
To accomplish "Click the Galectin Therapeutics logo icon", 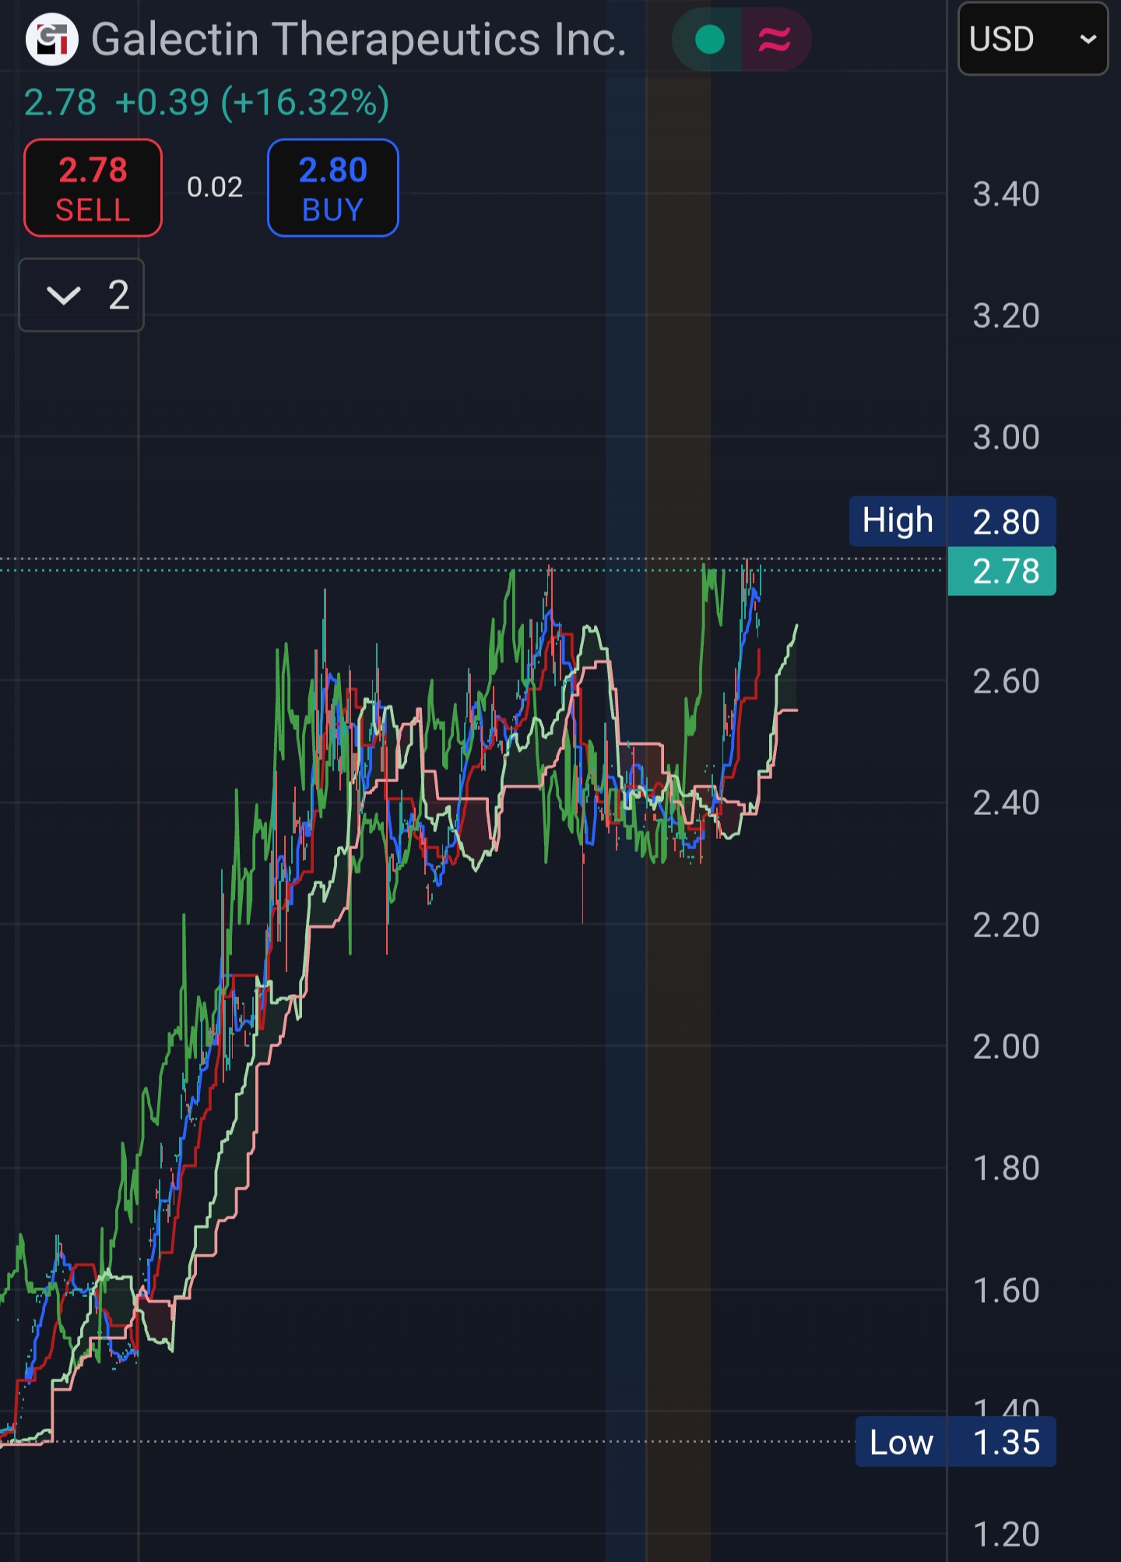I will tap(52, 39).
